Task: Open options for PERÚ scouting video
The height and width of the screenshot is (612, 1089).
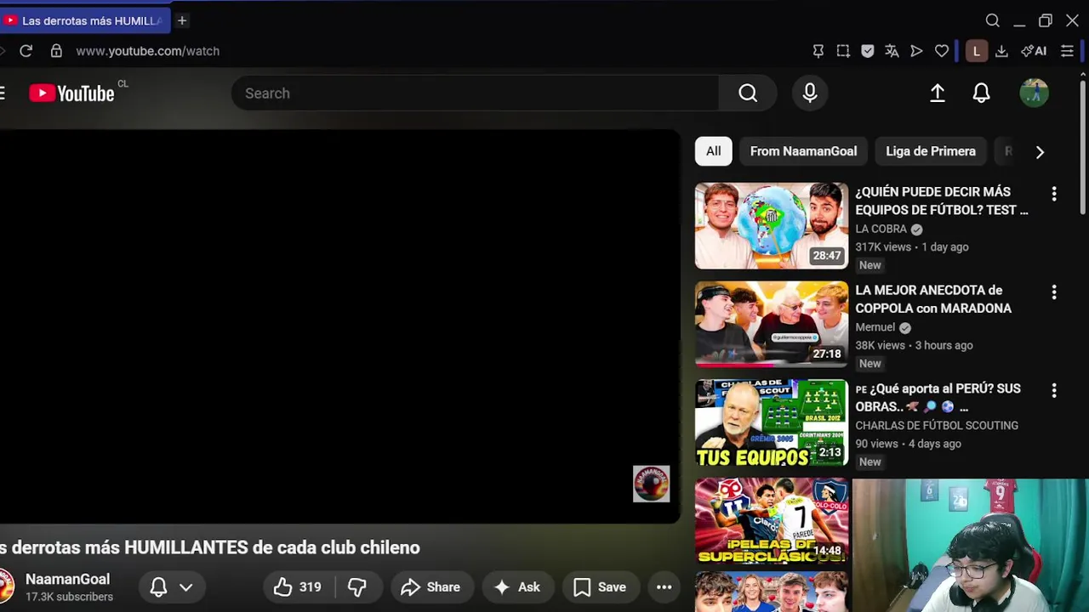Action: (x=1054, y=391)
